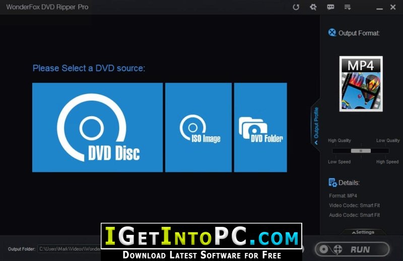Click the High Speed label
The height and width of the screenshot is (261, 403).
click(x=387, y=162)
